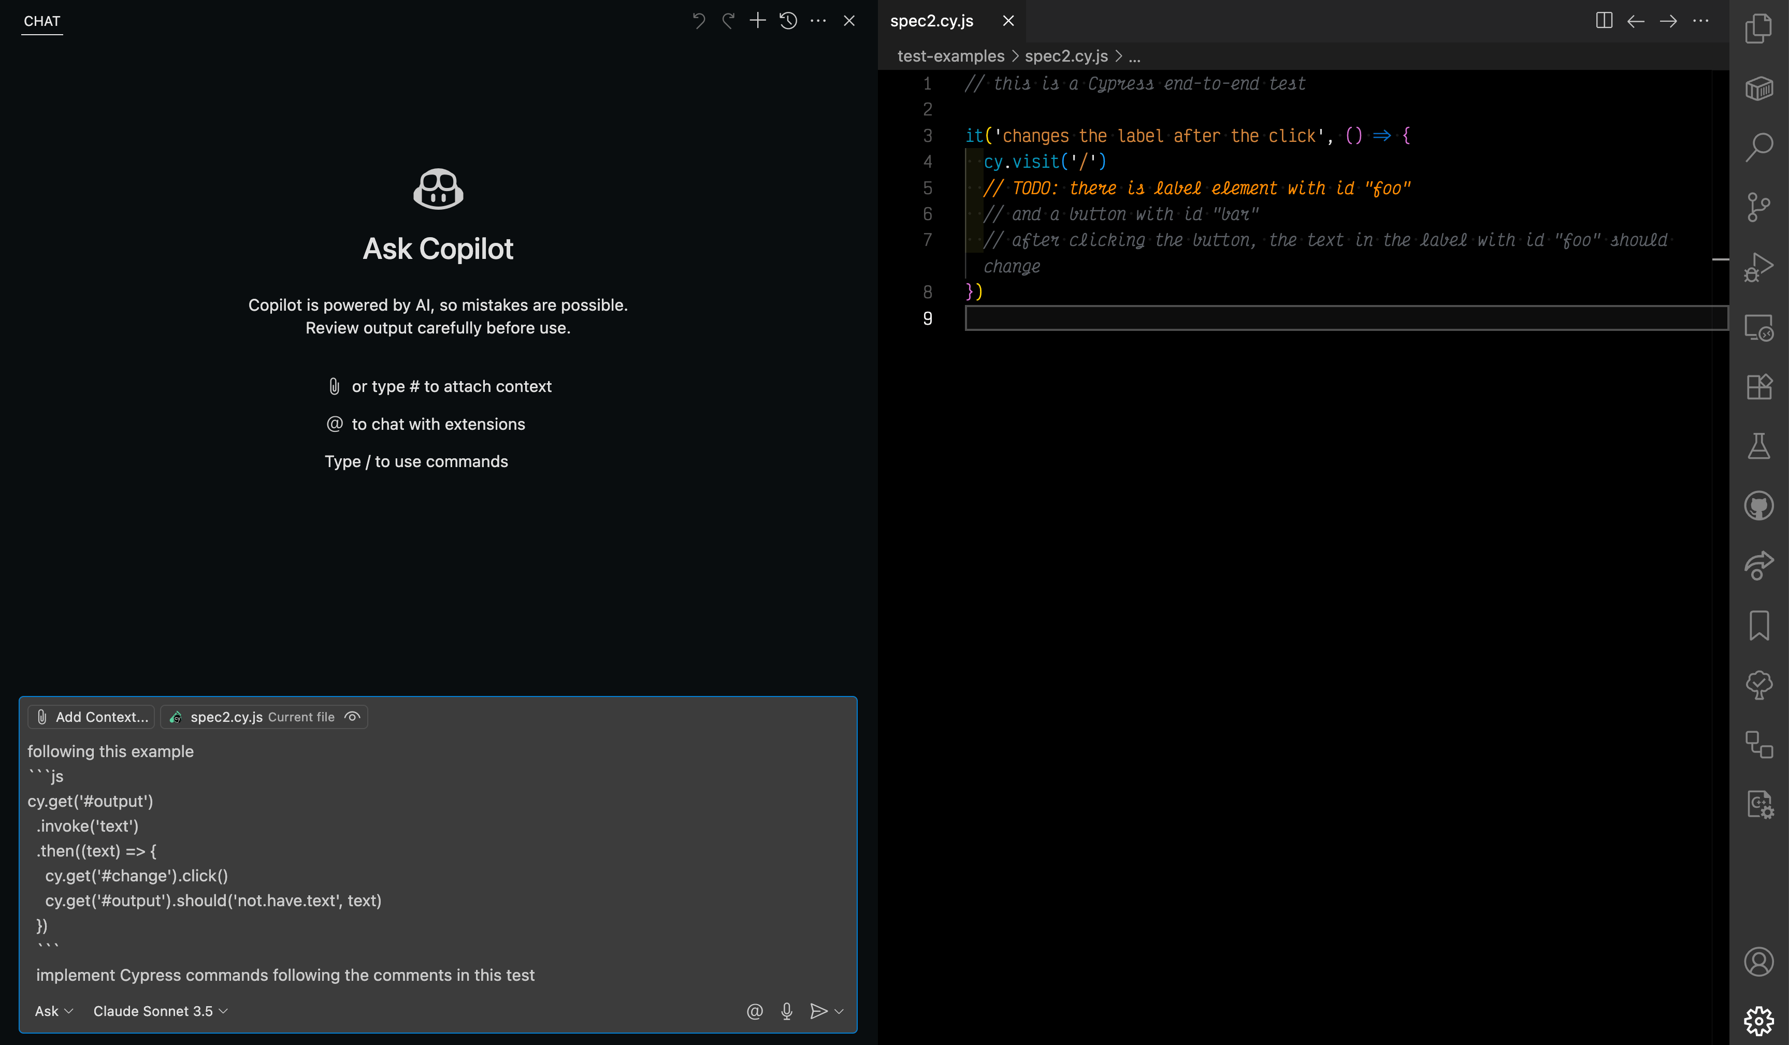Viewport: 1789px width, 1045px height.
Task: Open the Manage gear icon
Action: 1758,1021
